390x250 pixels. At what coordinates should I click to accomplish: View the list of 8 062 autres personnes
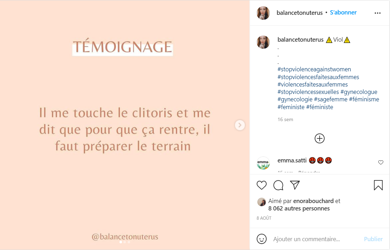[x=299, y=208]
